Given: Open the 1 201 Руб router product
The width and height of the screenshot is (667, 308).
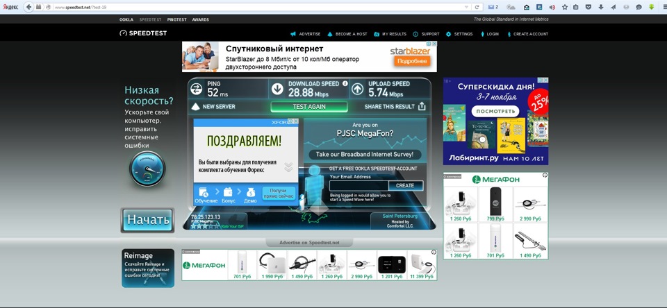Looking at the screenshot, I should click(x=392, y=265).
